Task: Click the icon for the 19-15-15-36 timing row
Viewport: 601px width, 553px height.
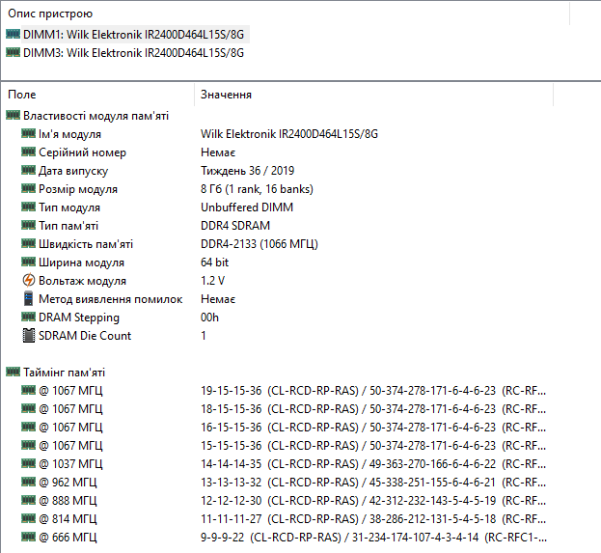Action: (28, 391)
